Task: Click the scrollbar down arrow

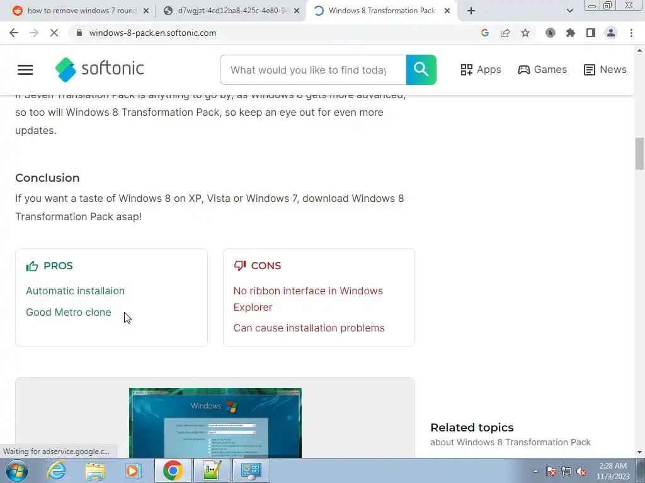Action: 639,452
